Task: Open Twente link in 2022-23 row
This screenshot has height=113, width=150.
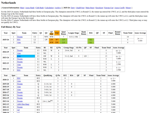Action: 20,62
